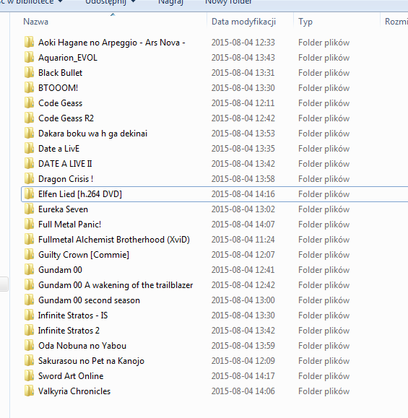The height and width of the screenshot is (418, 408).
Task: Click date 2015-08-04 13:31
Action: click(x=243, y=73)
